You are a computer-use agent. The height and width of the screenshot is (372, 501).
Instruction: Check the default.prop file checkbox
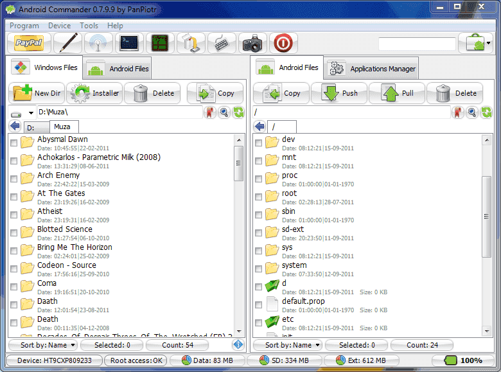[258, 305]
